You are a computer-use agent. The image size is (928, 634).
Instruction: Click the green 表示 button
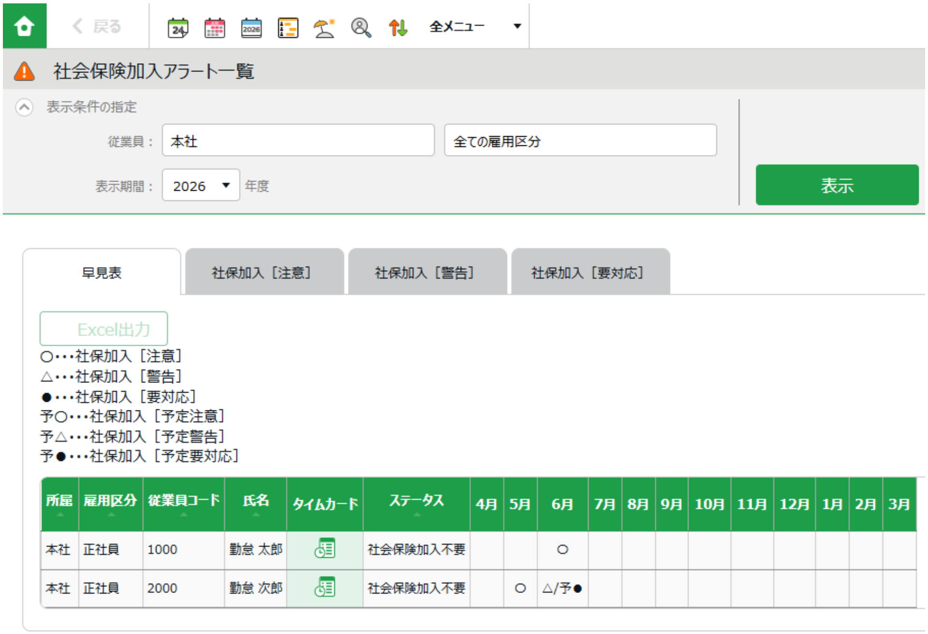tap(837, 185)
